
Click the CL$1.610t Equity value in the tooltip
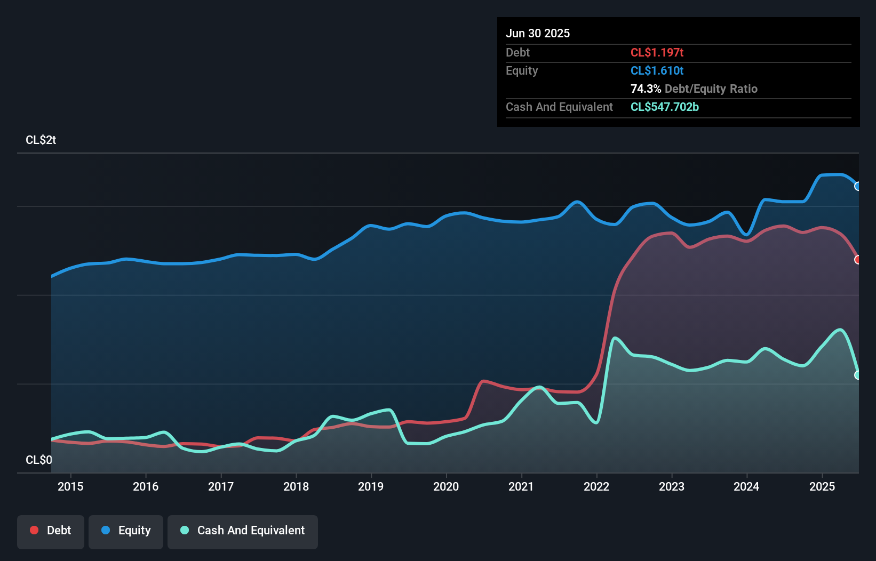[657, 70]
